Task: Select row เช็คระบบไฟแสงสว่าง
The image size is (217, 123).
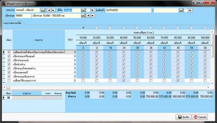Action: (39, 68)
